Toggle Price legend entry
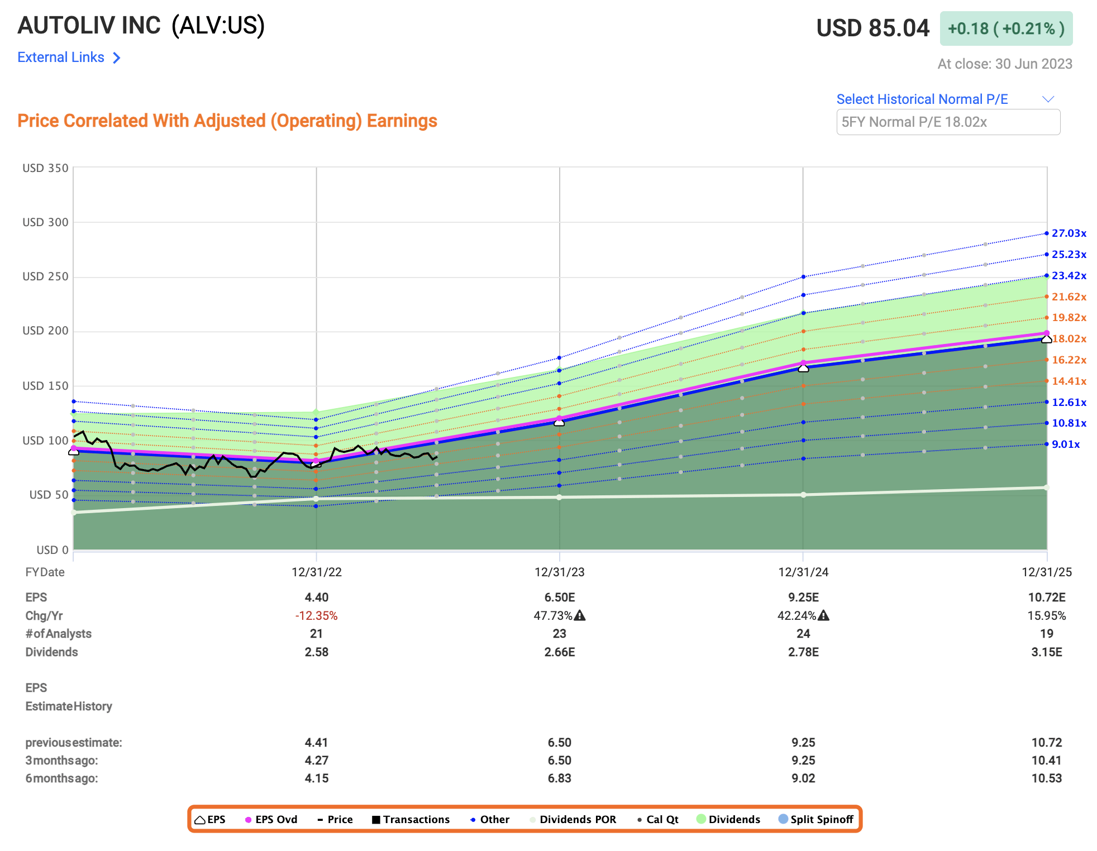 (335, 820)
